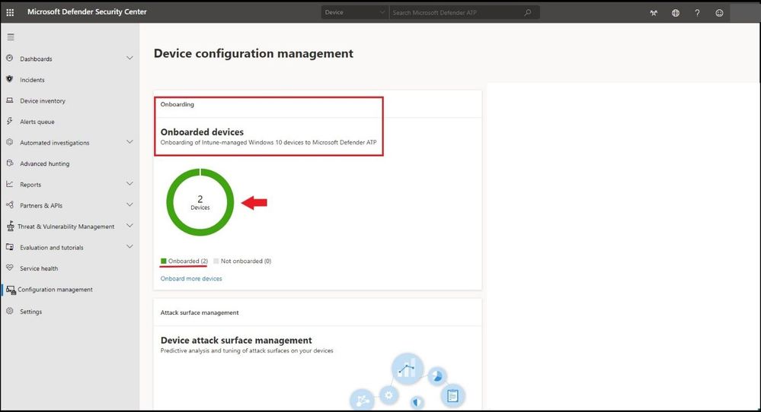Click the Dashboards gauge icon

point(10,58)
